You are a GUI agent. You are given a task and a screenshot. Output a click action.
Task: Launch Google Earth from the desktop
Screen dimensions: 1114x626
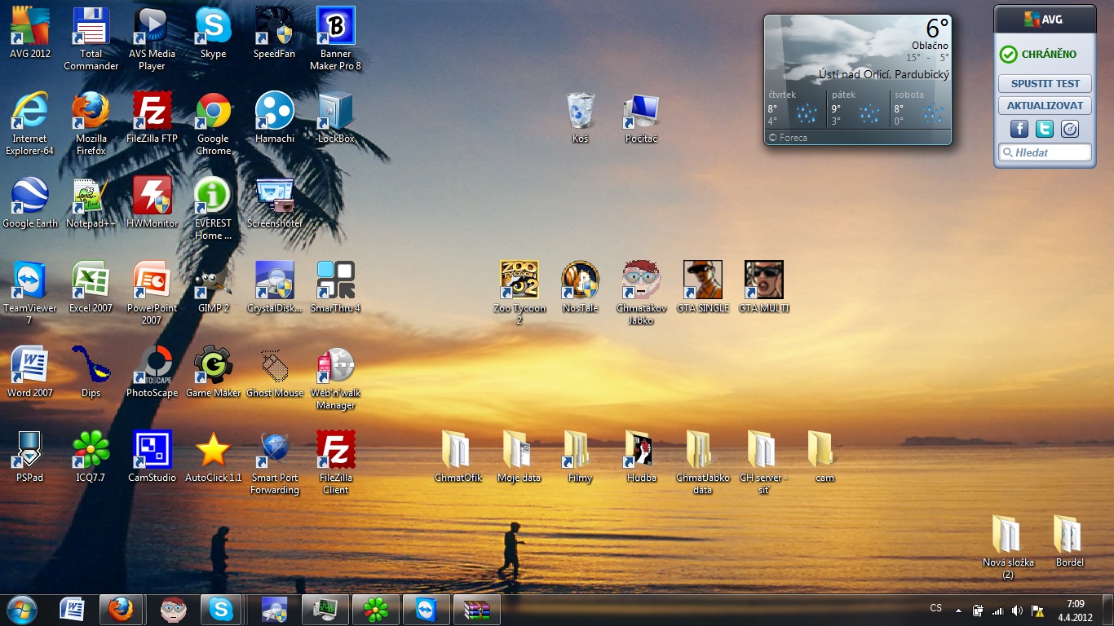(30, 196)
